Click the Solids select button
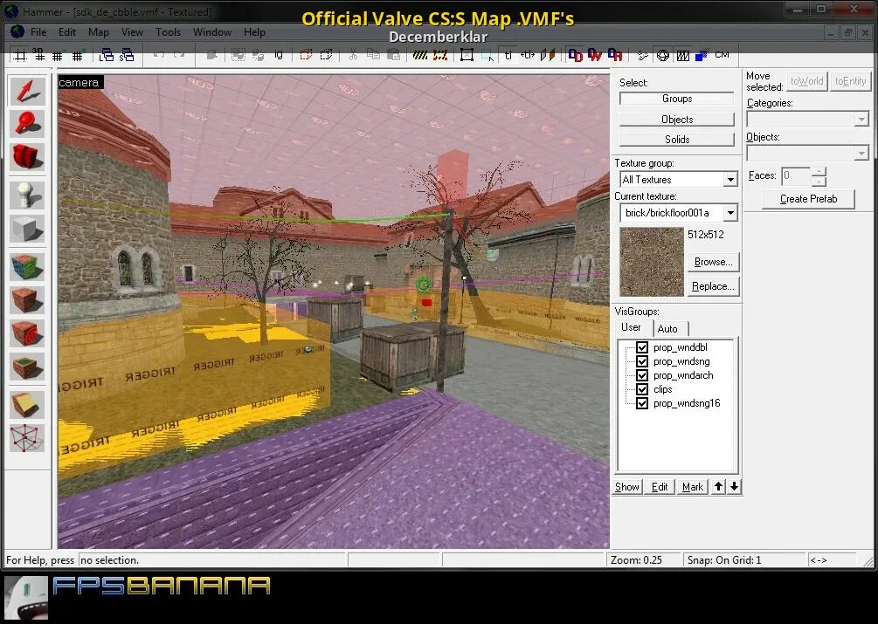 pyautogui.click(x=677, y=140)
